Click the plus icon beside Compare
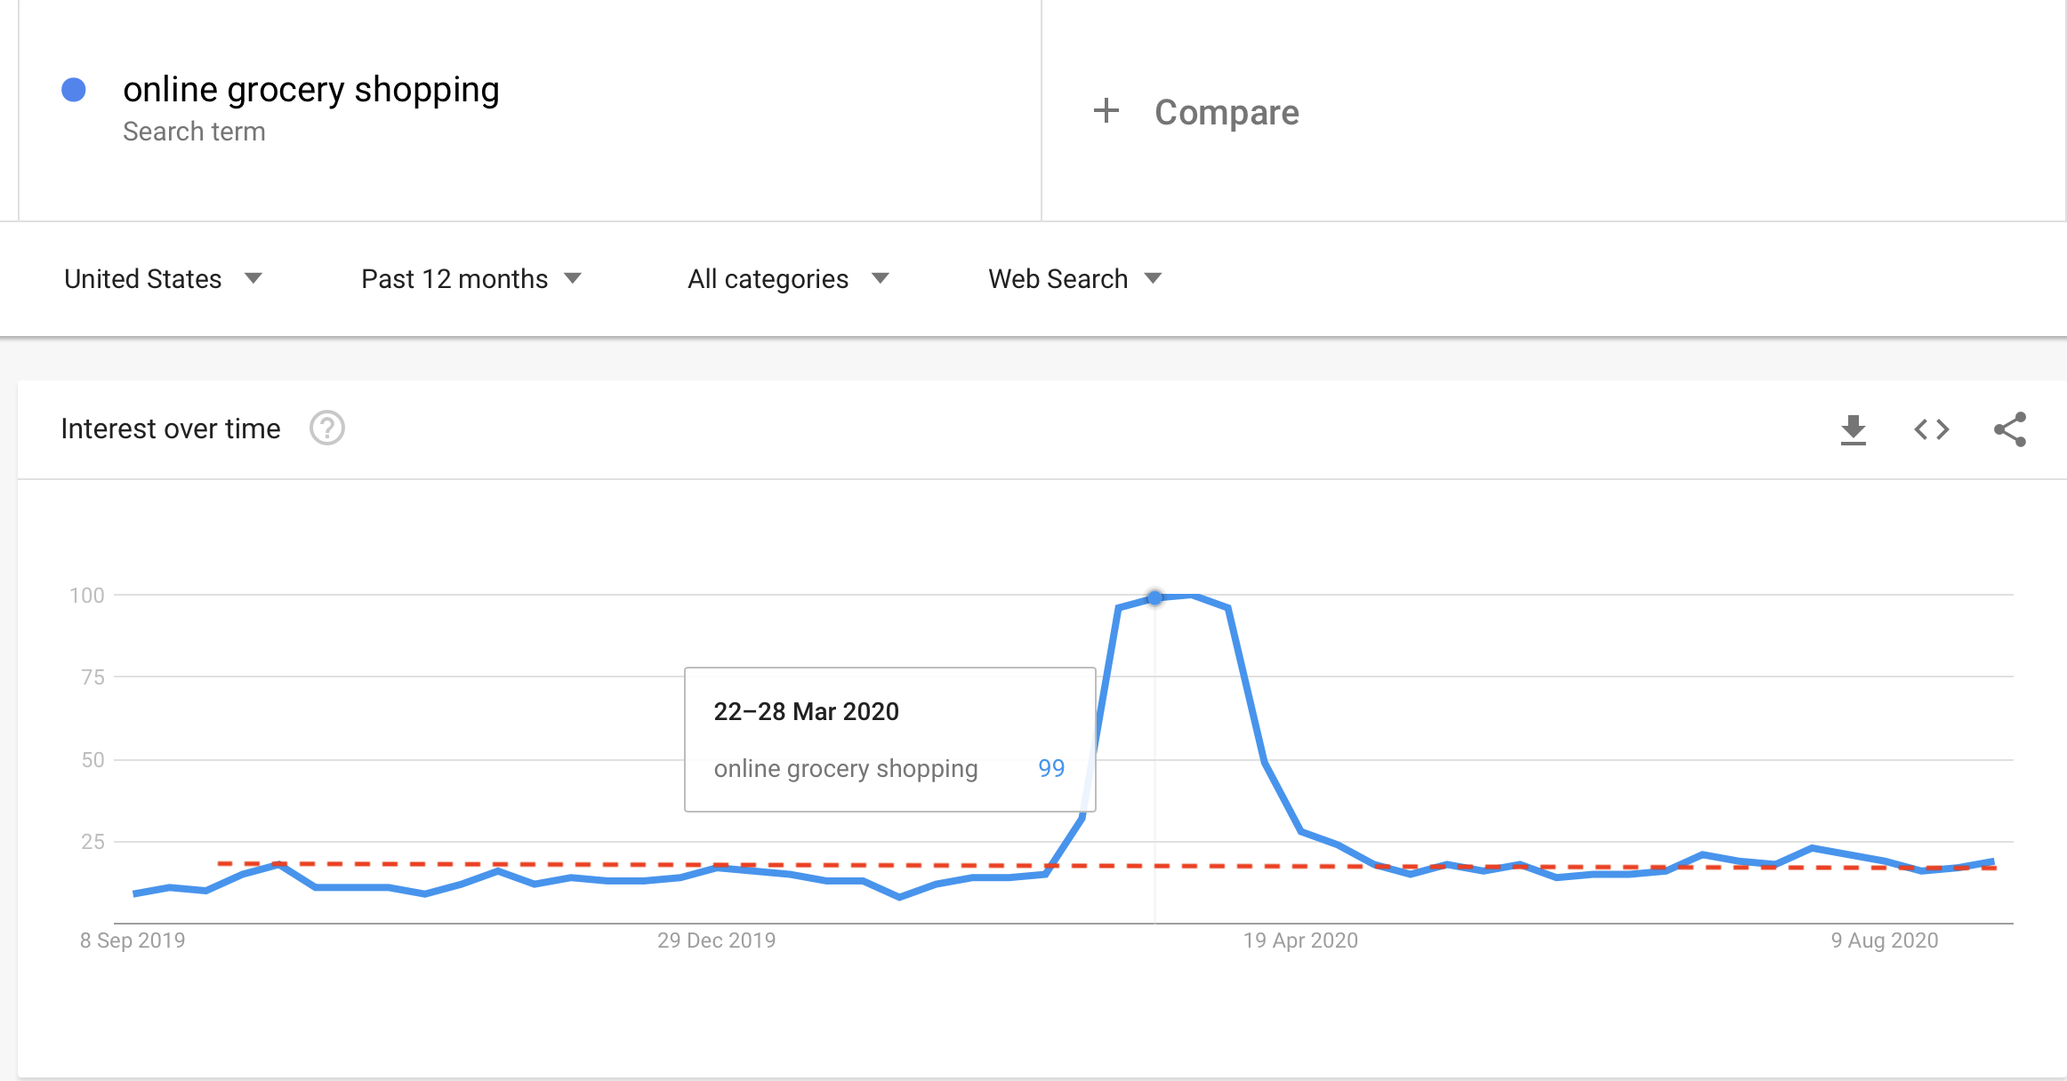 pyautogui.click(x=1106, y=111)
